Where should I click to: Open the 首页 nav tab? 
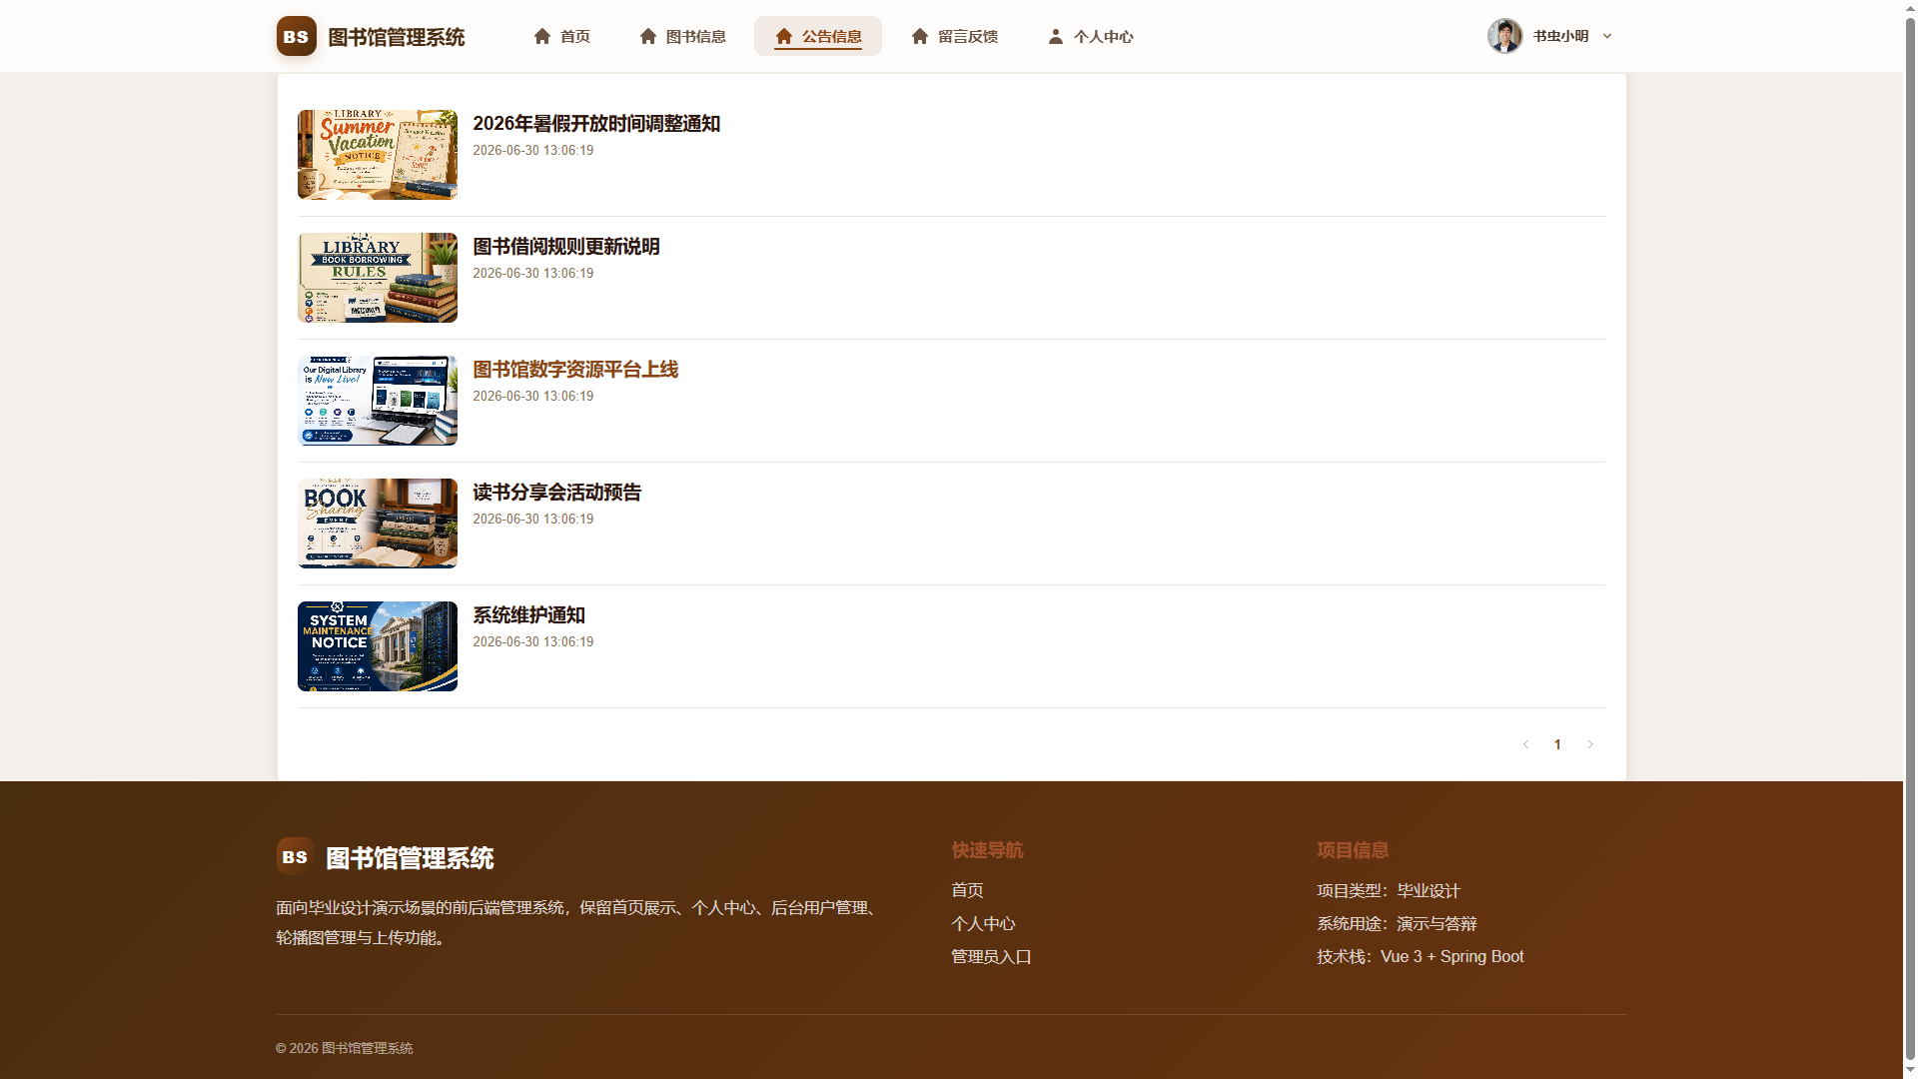tap(561, 36)
